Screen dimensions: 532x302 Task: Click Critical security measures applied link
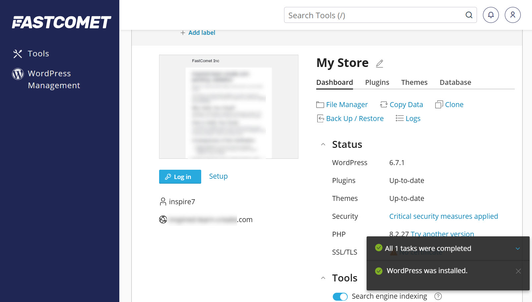coord(443,216)
